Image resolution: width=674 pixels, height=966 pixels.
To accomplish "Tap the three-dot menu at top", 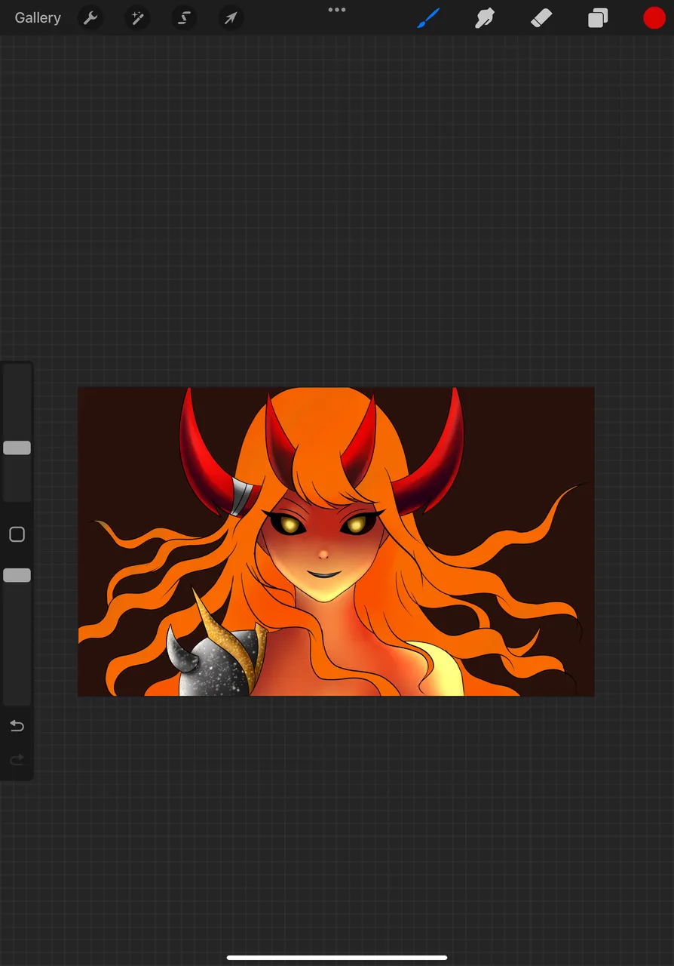I will 337,10.
